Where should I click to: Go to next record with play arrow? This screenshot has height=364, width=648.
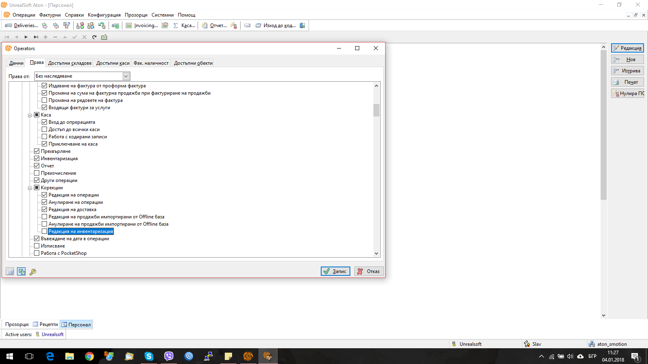pos(26,37)
